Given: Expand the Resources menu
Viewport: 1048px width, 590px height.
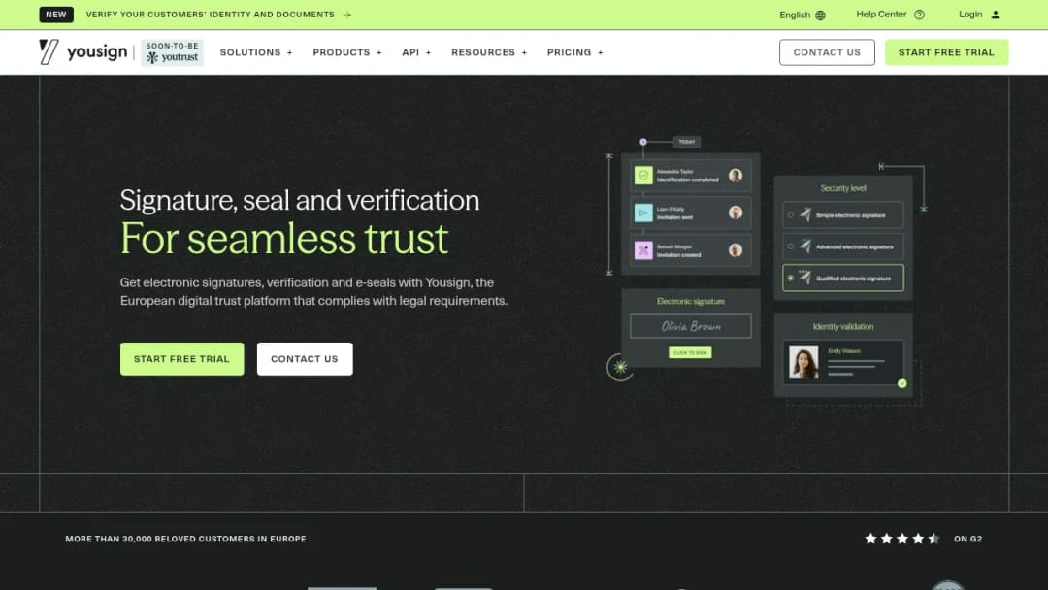Looking at the screenshot, I should click(488, 52).
